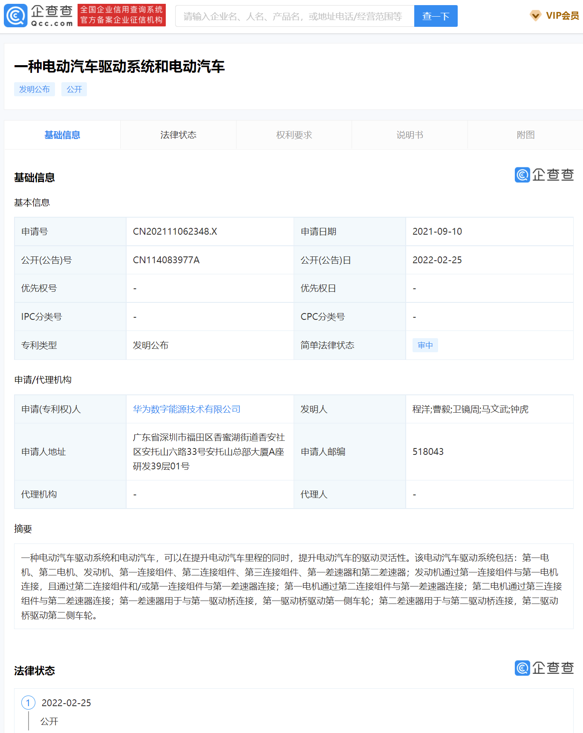The height and width of the screenshot is (733, 583).
Task: Click the 申请/代理机构 section heading
Action: [x=43, y=380]
